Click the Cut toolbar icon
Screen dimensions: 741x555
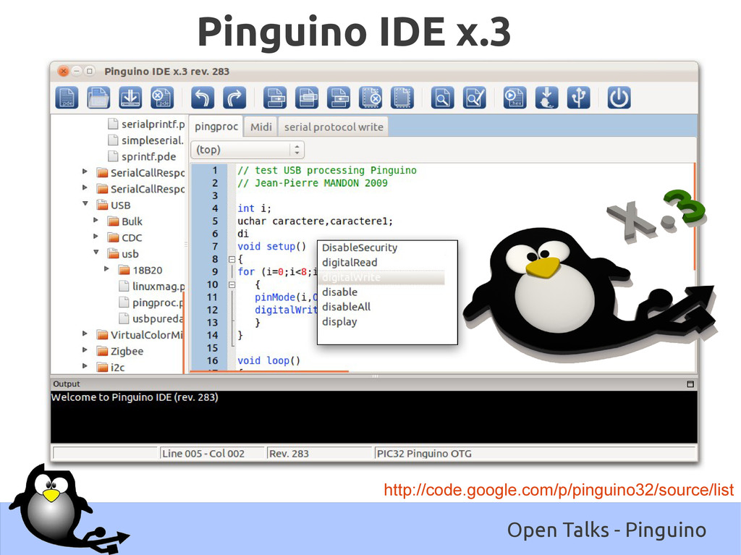pos(274,98)
